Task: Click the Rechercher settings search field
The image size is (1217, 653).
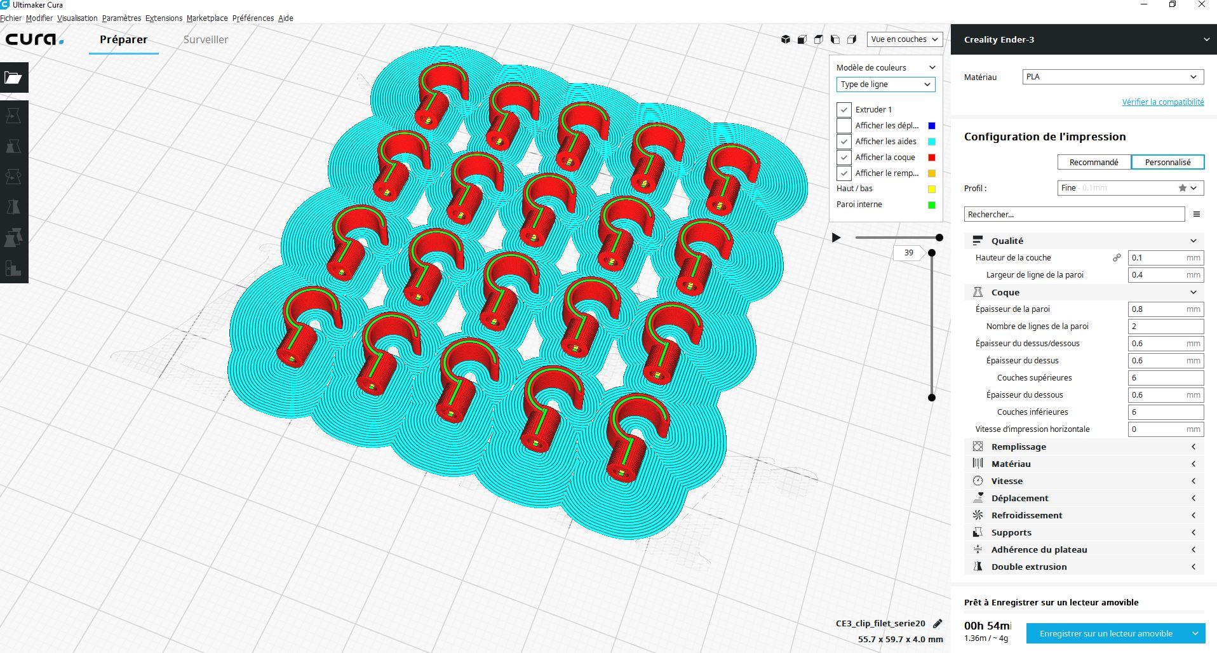Action: (x=1074, y=214)
